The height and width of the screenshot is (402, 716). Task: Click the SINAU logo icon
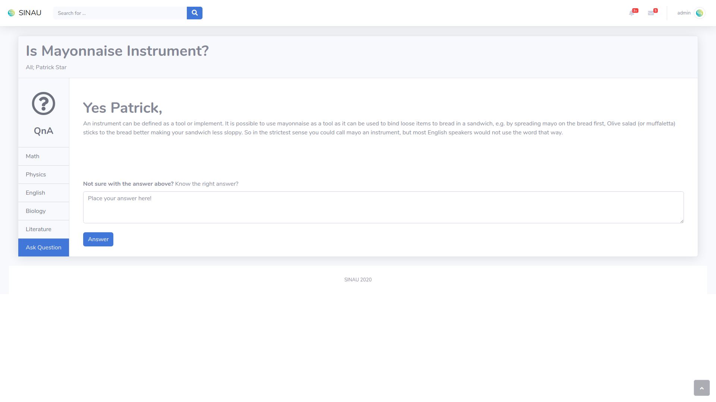[x=11, y=13]
